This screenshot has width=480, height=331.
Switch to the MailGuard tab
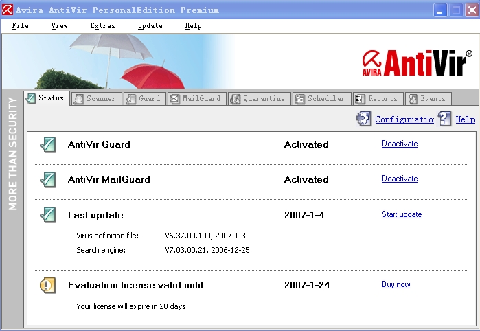pyautogui.click(x=197, y=99)
